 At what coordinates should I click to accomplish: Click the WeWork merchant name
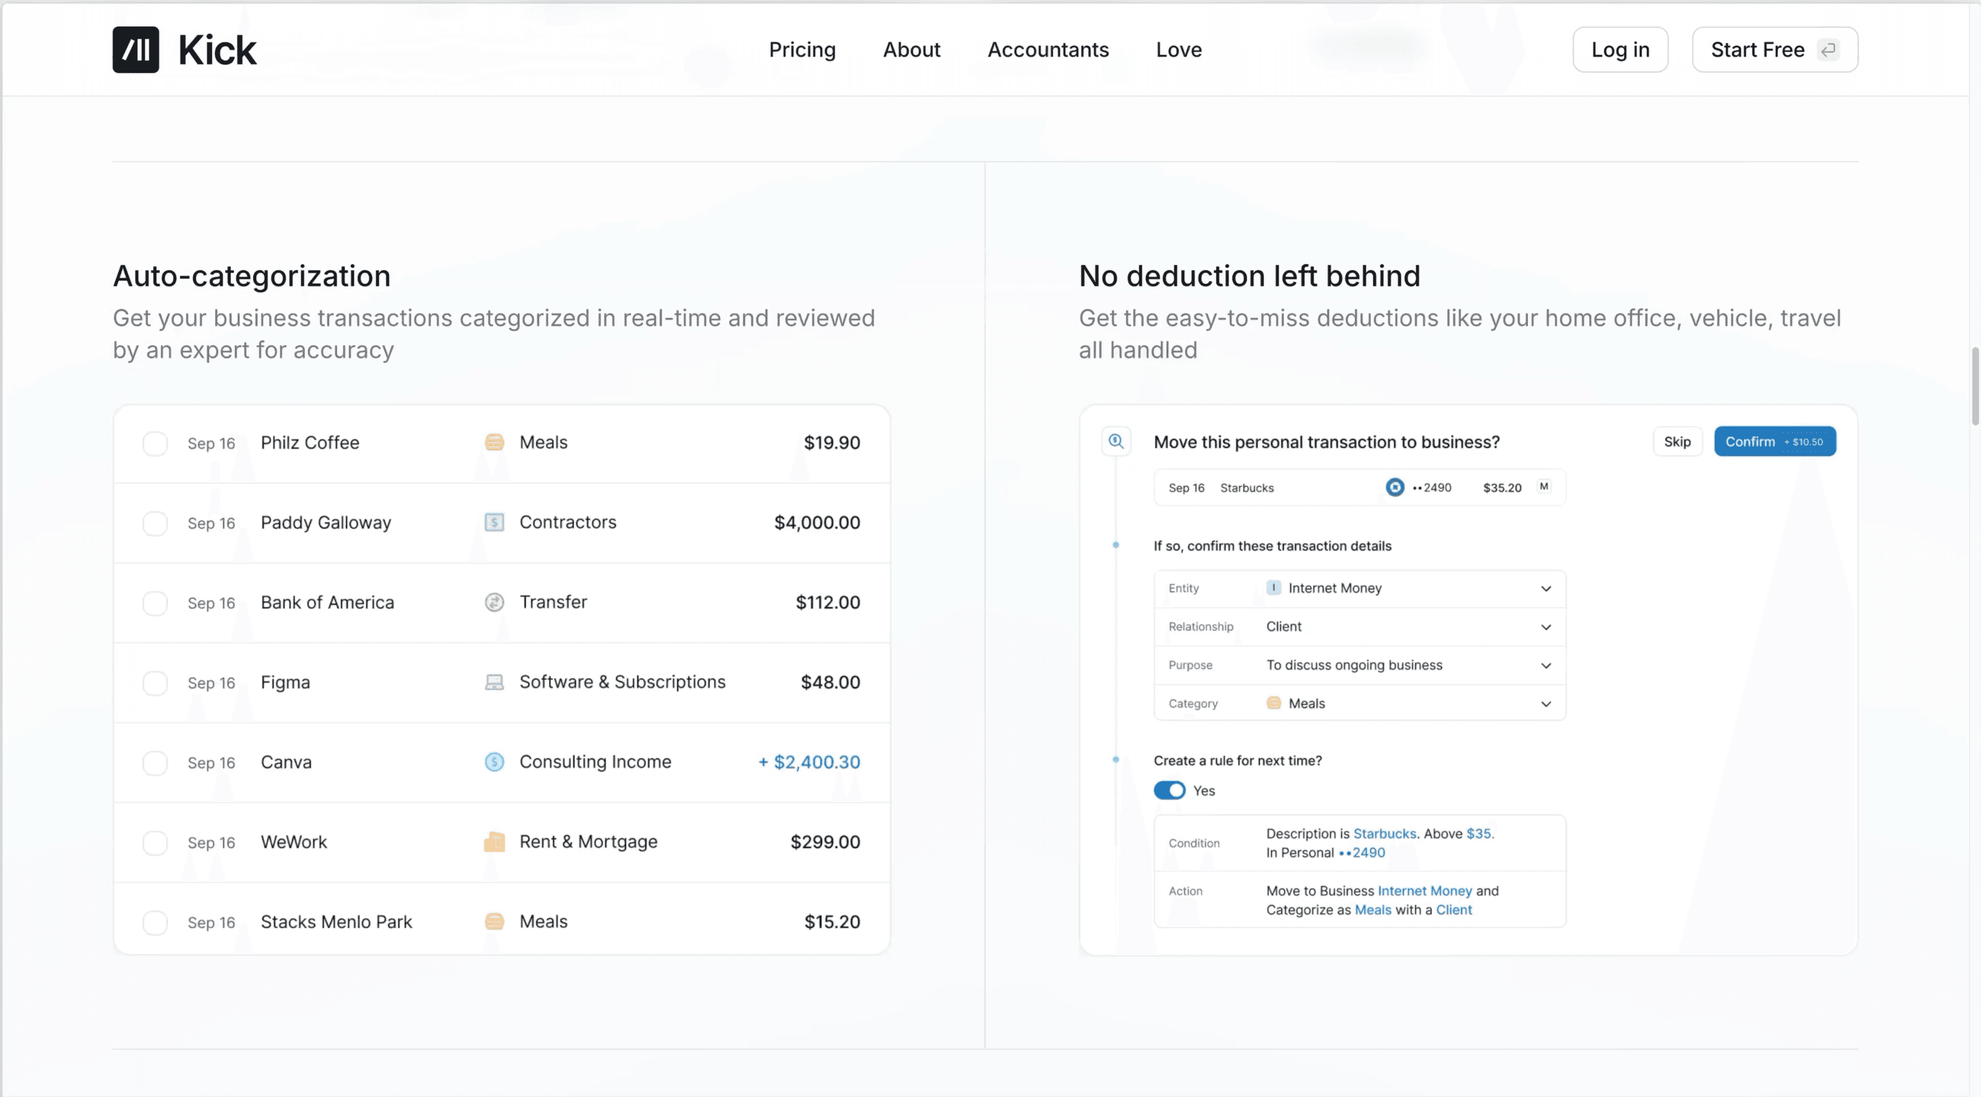(x=294, y=843)
